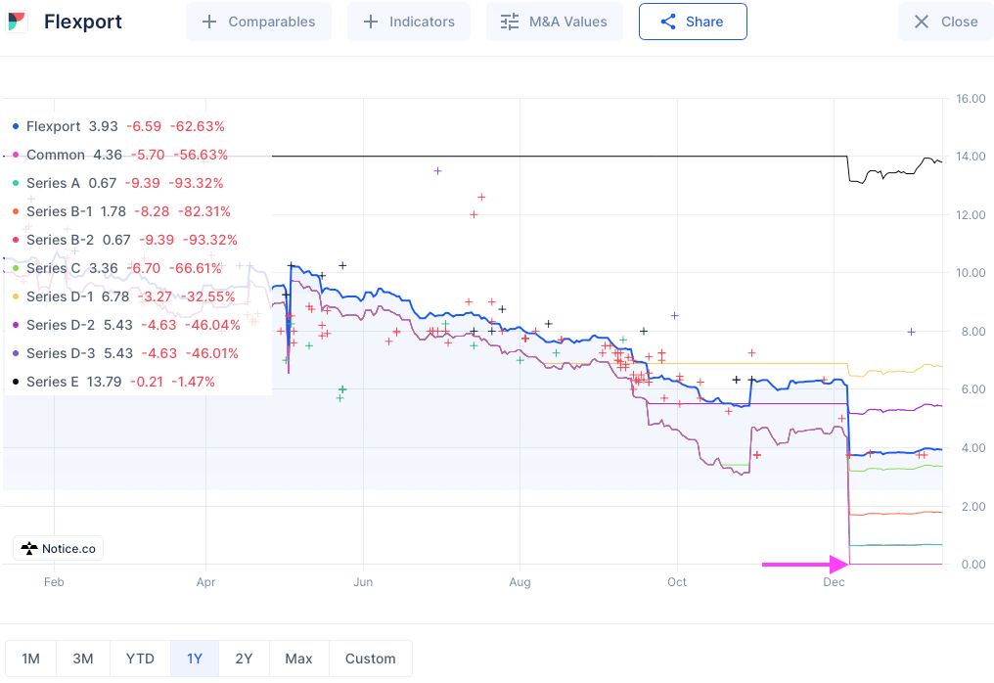The image size is (994, 683).
Task: Click the X icon beside Close
Action: [x=922, y=22]
